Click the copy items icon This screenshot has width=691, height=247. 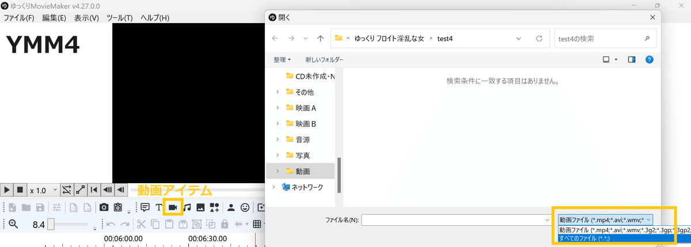155,225
